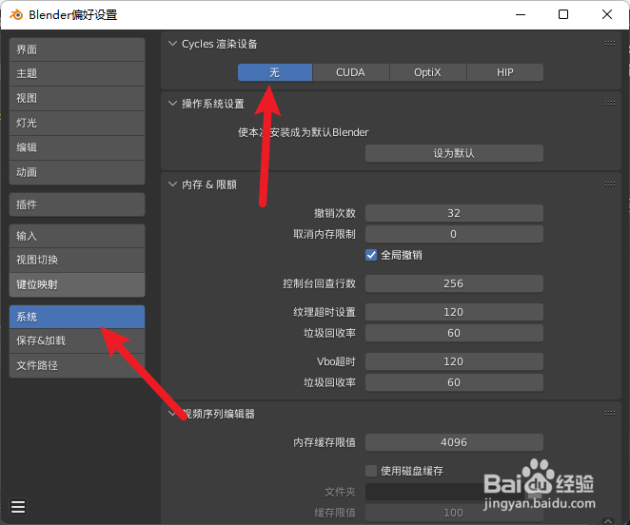
Task: Select HIP as Cycles render device
Action: pyautogui.click(x=505, y=72)
